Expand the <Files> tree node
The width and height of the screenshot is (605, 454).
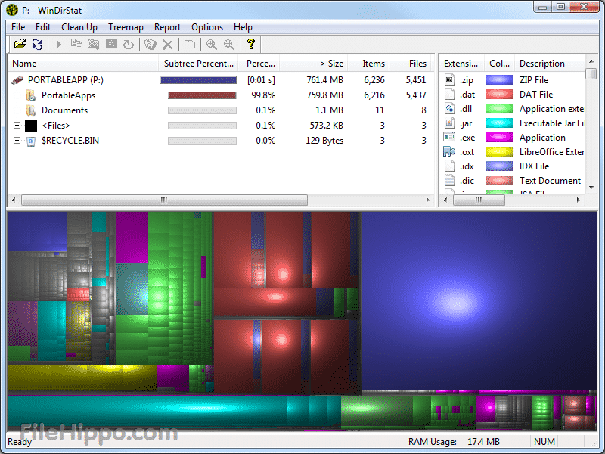(17, 126)
